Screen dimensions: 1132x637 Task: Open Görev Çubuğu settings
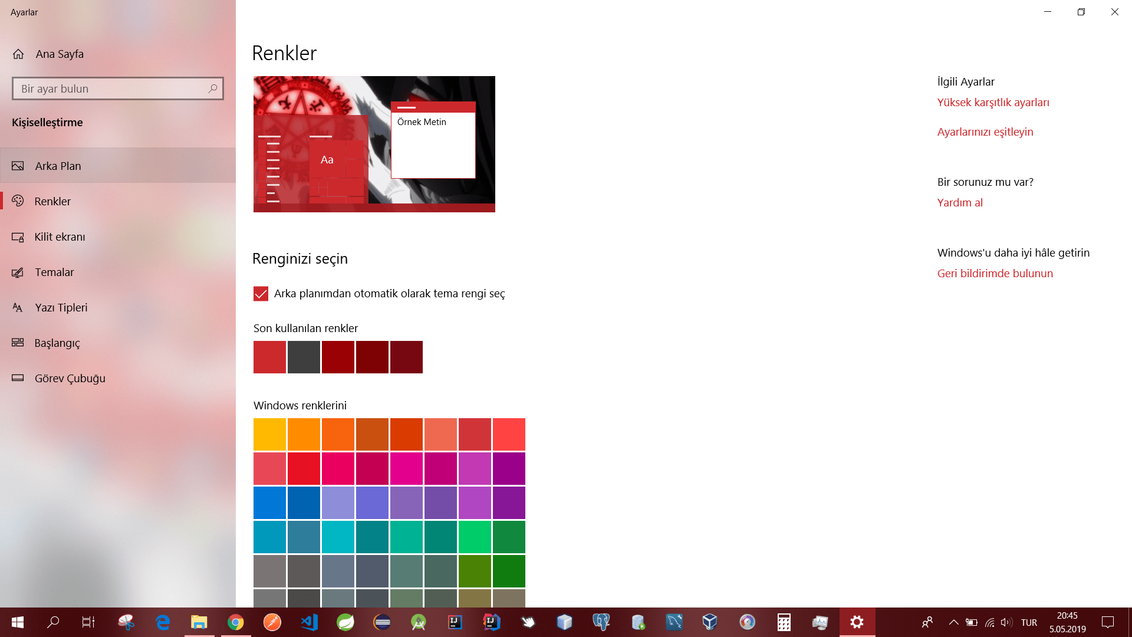click(x=70, y=379)
